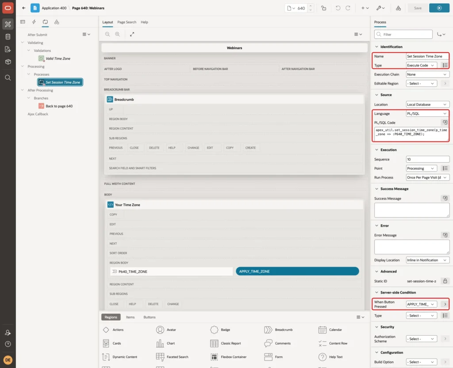Zoom out the layout view
The image size is (453, 368).
[x=107, y=34]
